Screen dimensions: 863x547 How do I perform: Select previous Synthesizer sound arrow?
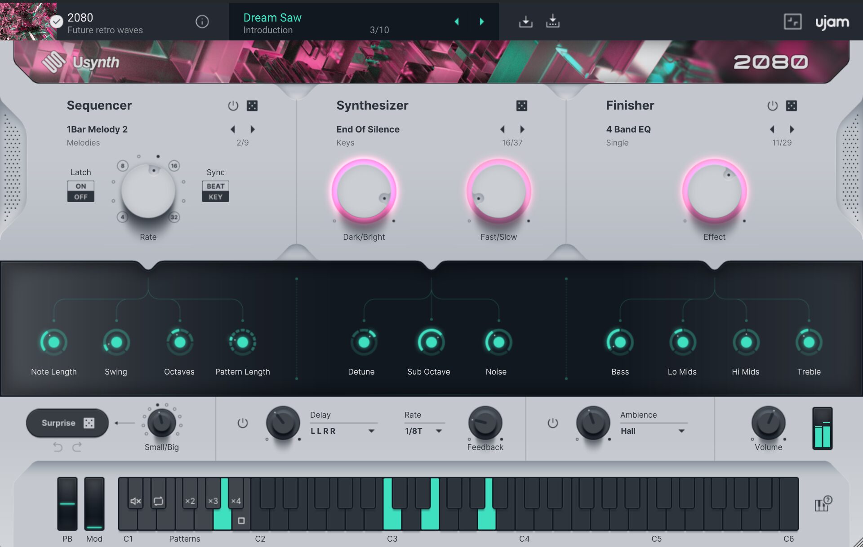pos(503,129)
